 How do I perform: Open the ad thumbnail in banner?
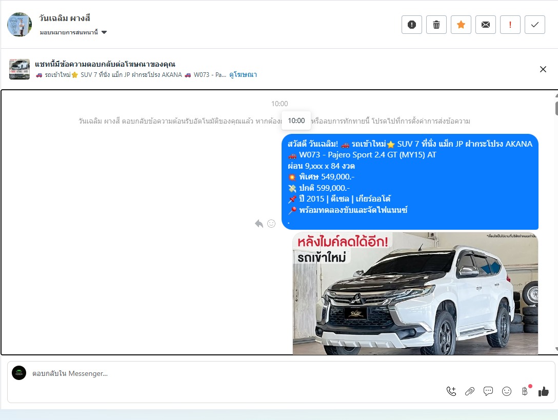19,69
